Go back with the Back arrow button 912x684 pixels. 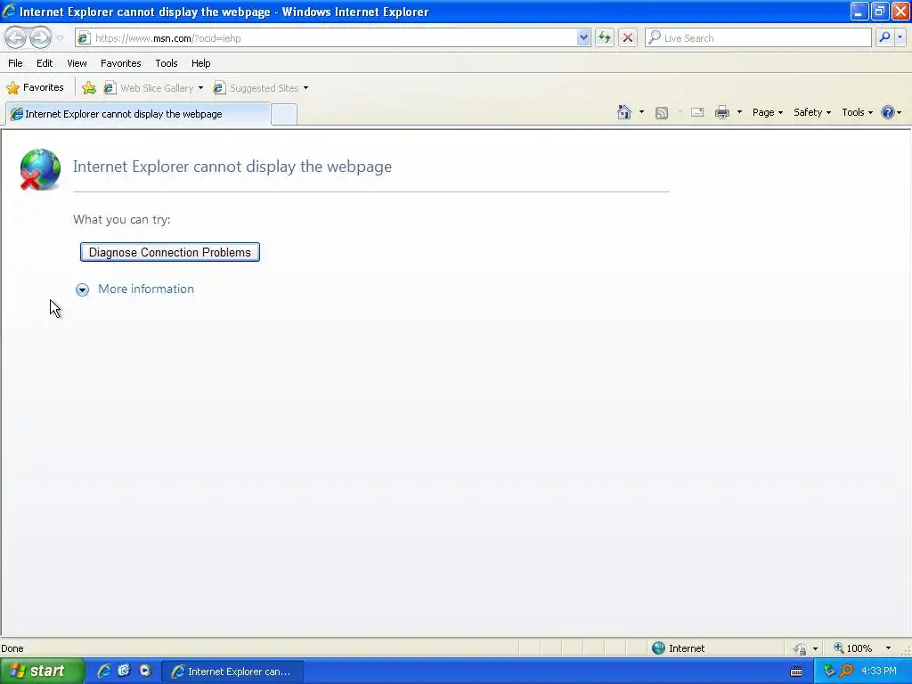pyautogui.click(x=16, y=37)
